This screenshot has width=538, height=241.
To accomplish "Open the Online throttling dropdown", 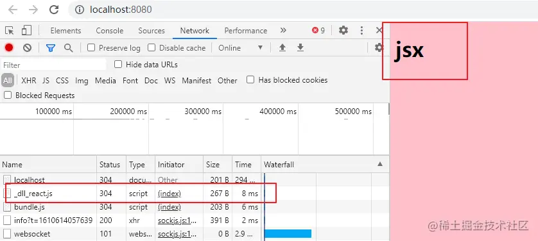I will [240, 48].
